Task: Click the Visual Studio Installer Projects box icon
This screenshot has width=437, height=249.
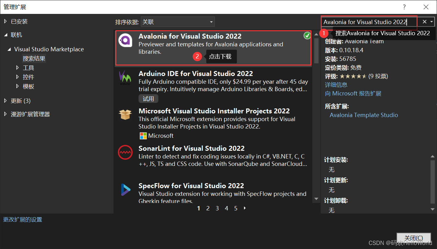Action: tap(125, 115)
